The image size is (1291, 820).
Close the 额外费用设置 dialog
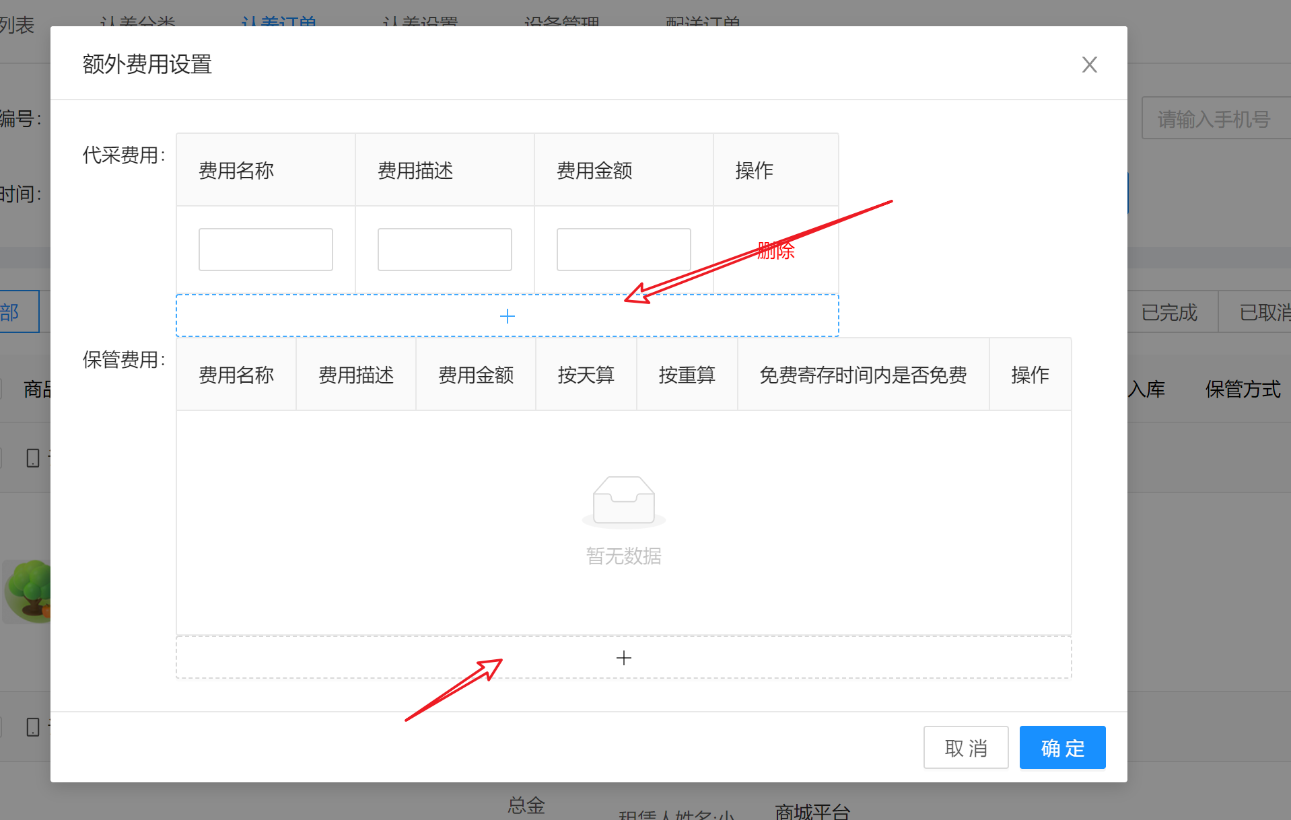[x=1089, y=65]
